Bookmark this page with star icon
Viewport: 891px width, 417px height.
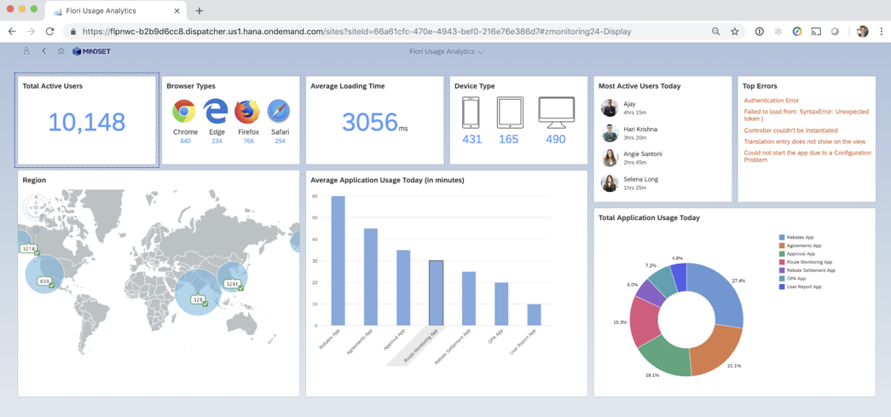[735, 32]
